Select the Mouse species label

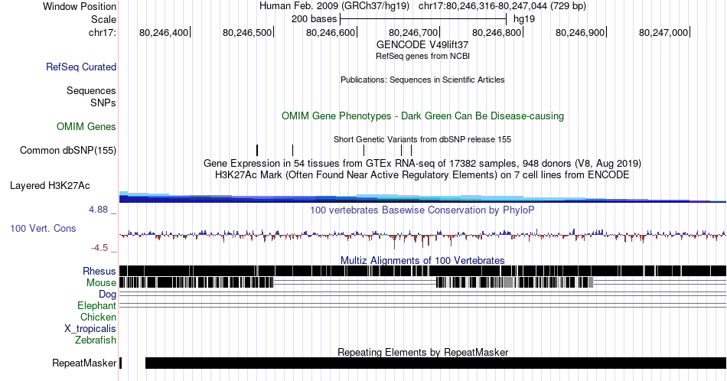(x=101, y=283)
